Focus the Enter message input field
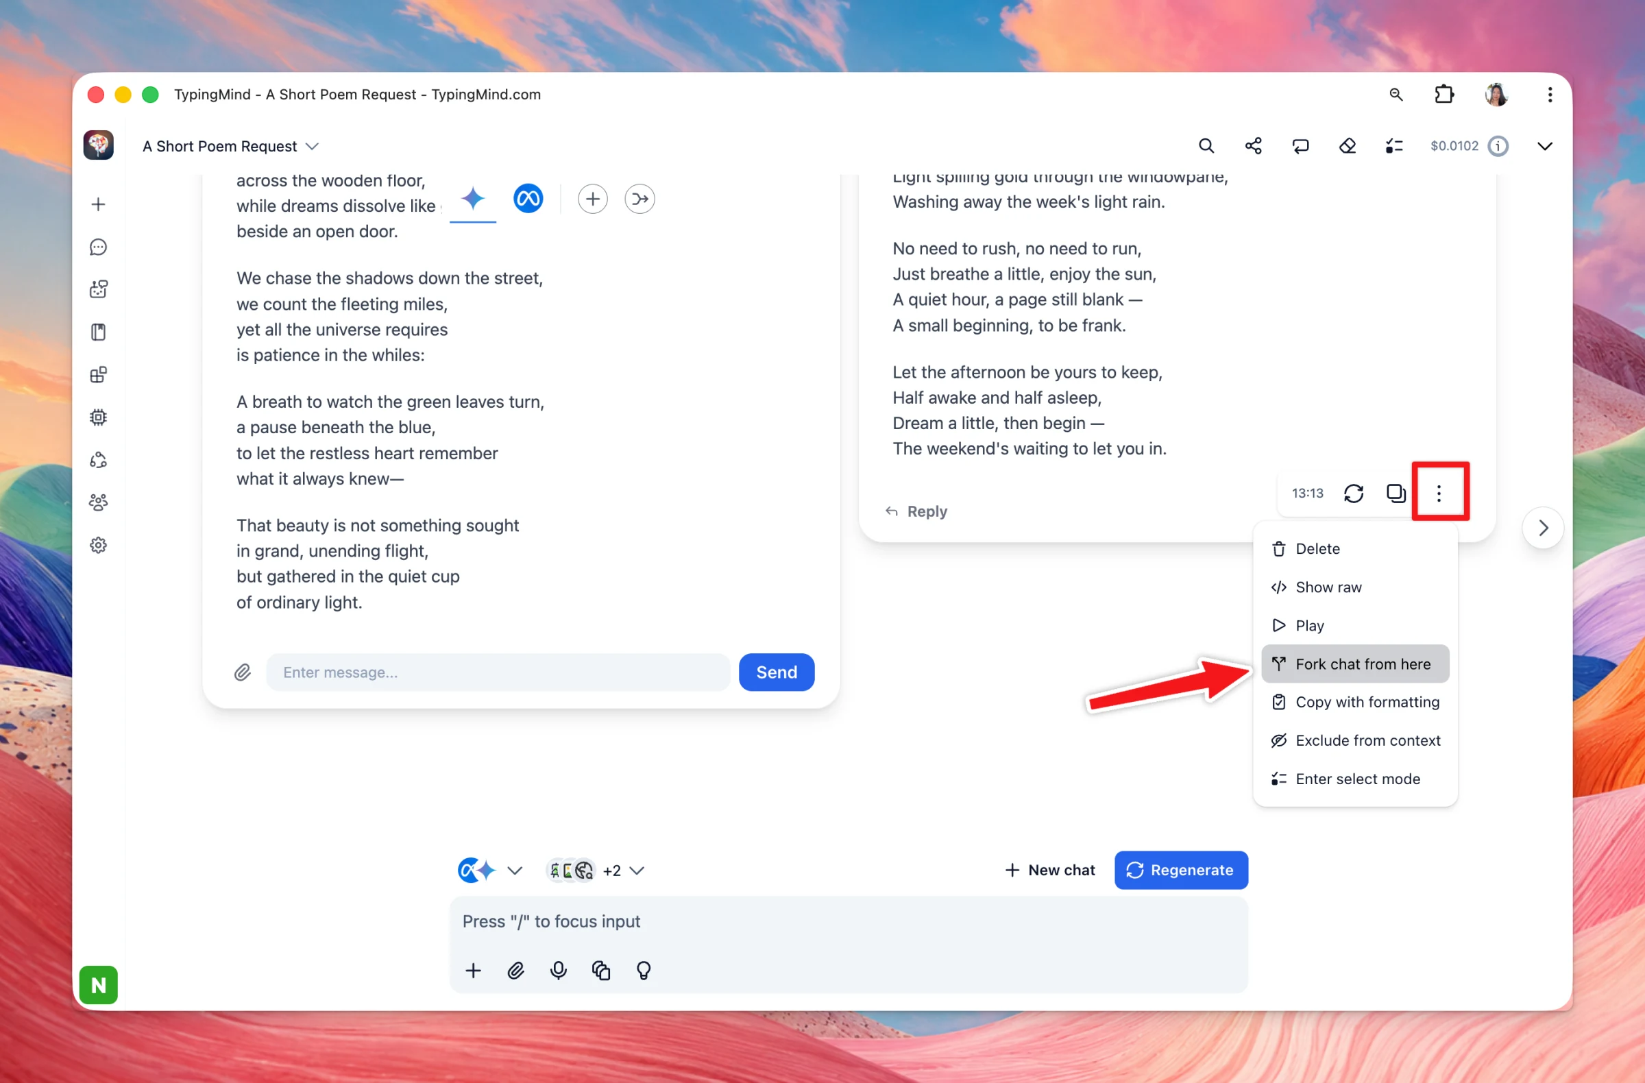1645x1083 pixels. point(498,672)
